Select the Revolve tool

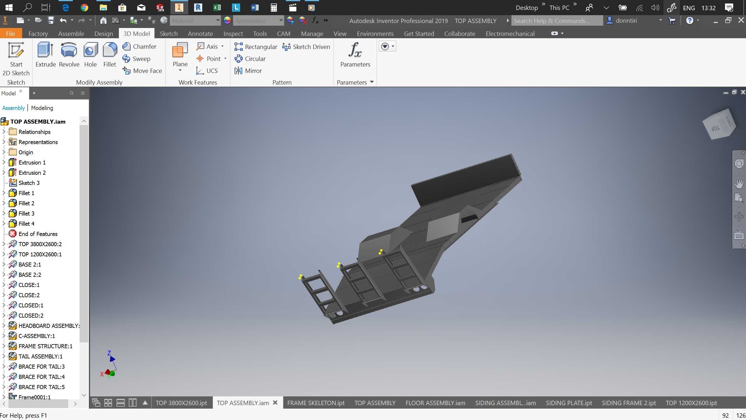click(69, 55)
